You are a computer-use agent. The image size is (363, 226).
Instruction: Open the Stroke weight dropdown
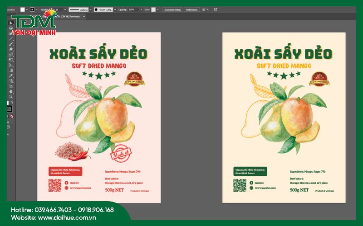point(65,9)
